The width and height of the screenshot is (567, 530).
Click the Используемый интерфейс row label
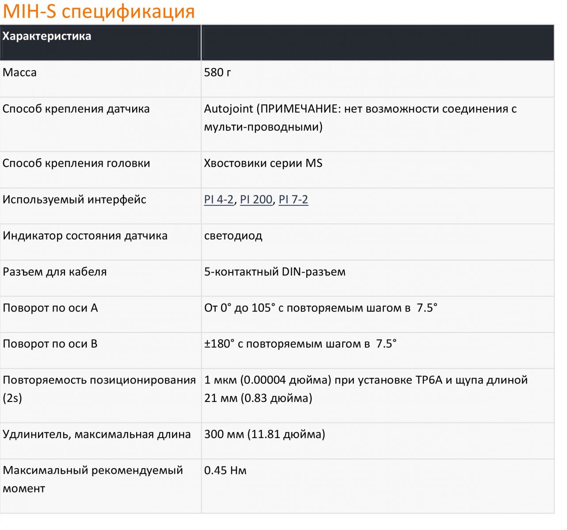(74, 200)
